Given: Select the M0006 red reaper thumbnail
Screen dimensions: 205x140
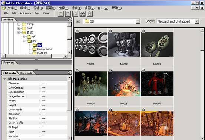Looking at the screenshot, I should point(157,84).
